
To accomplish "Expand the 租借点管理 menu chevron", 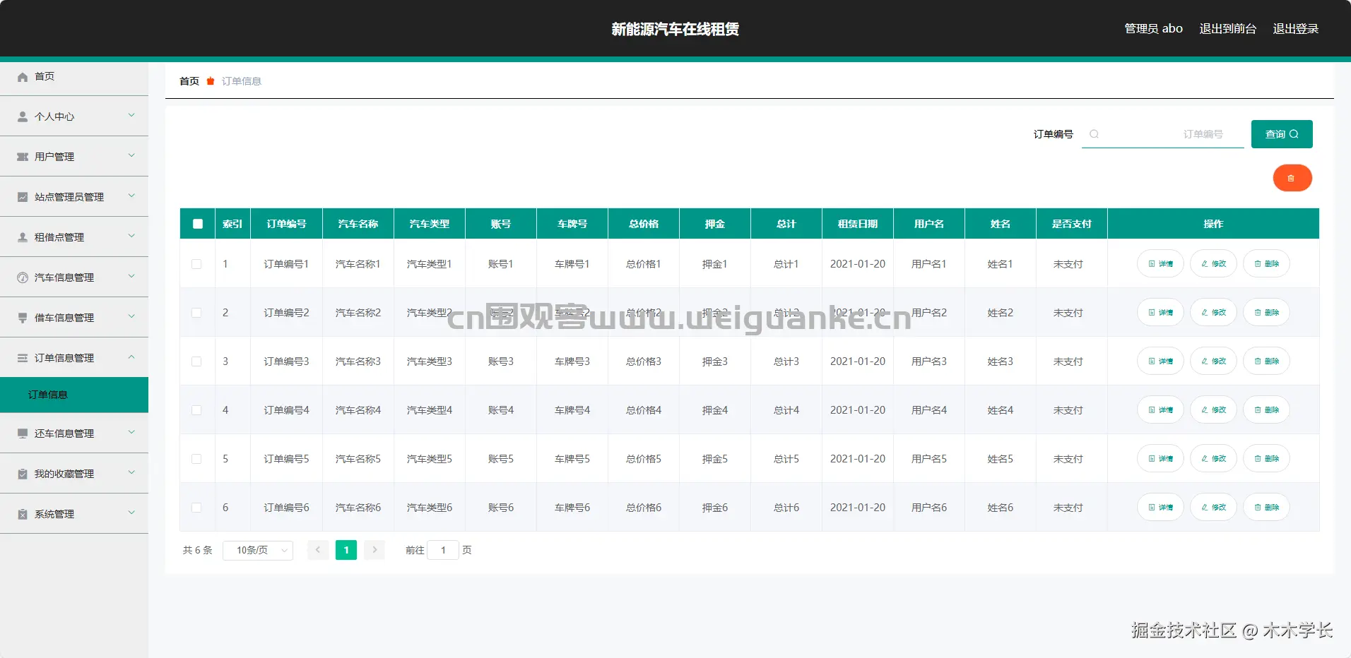I will click(131, 236).
